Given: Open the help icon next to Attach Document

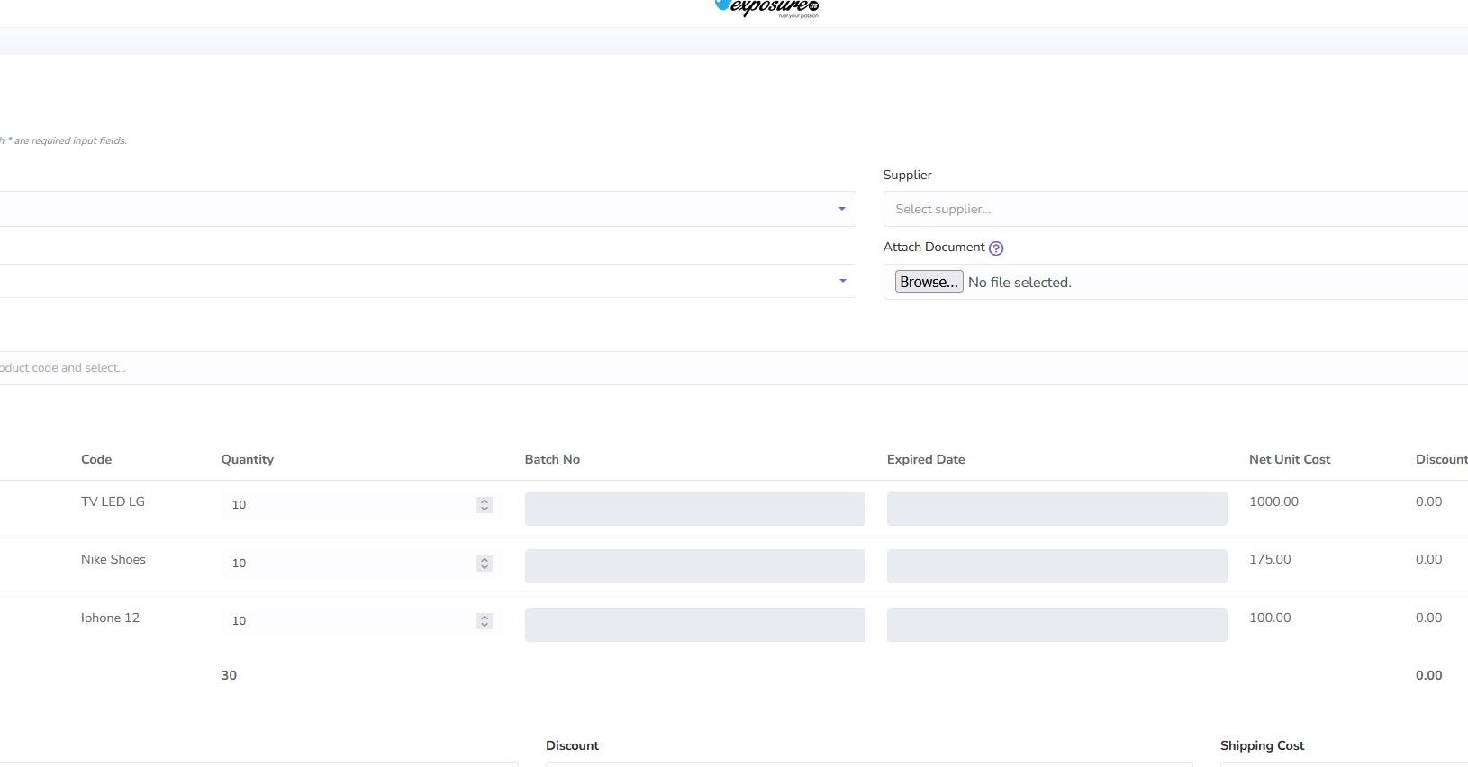Looking at the screenshot, I should [x=996, y=248].
